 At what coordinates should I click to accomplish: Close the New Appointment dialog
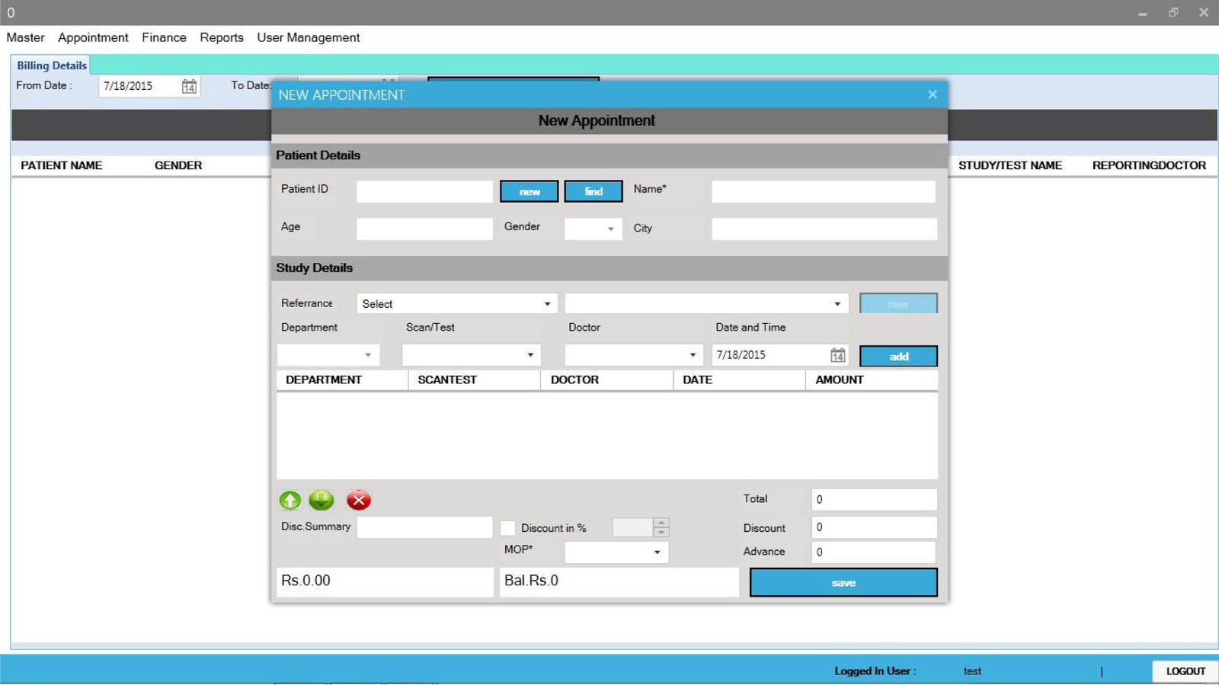tap(932, 94)
